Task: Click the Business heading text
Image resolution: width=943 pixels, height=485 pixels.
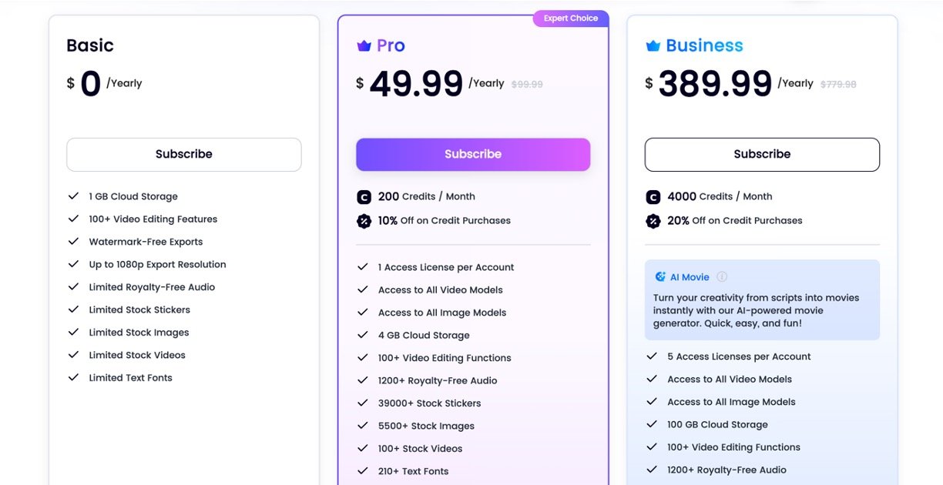Action: [704, 46]
